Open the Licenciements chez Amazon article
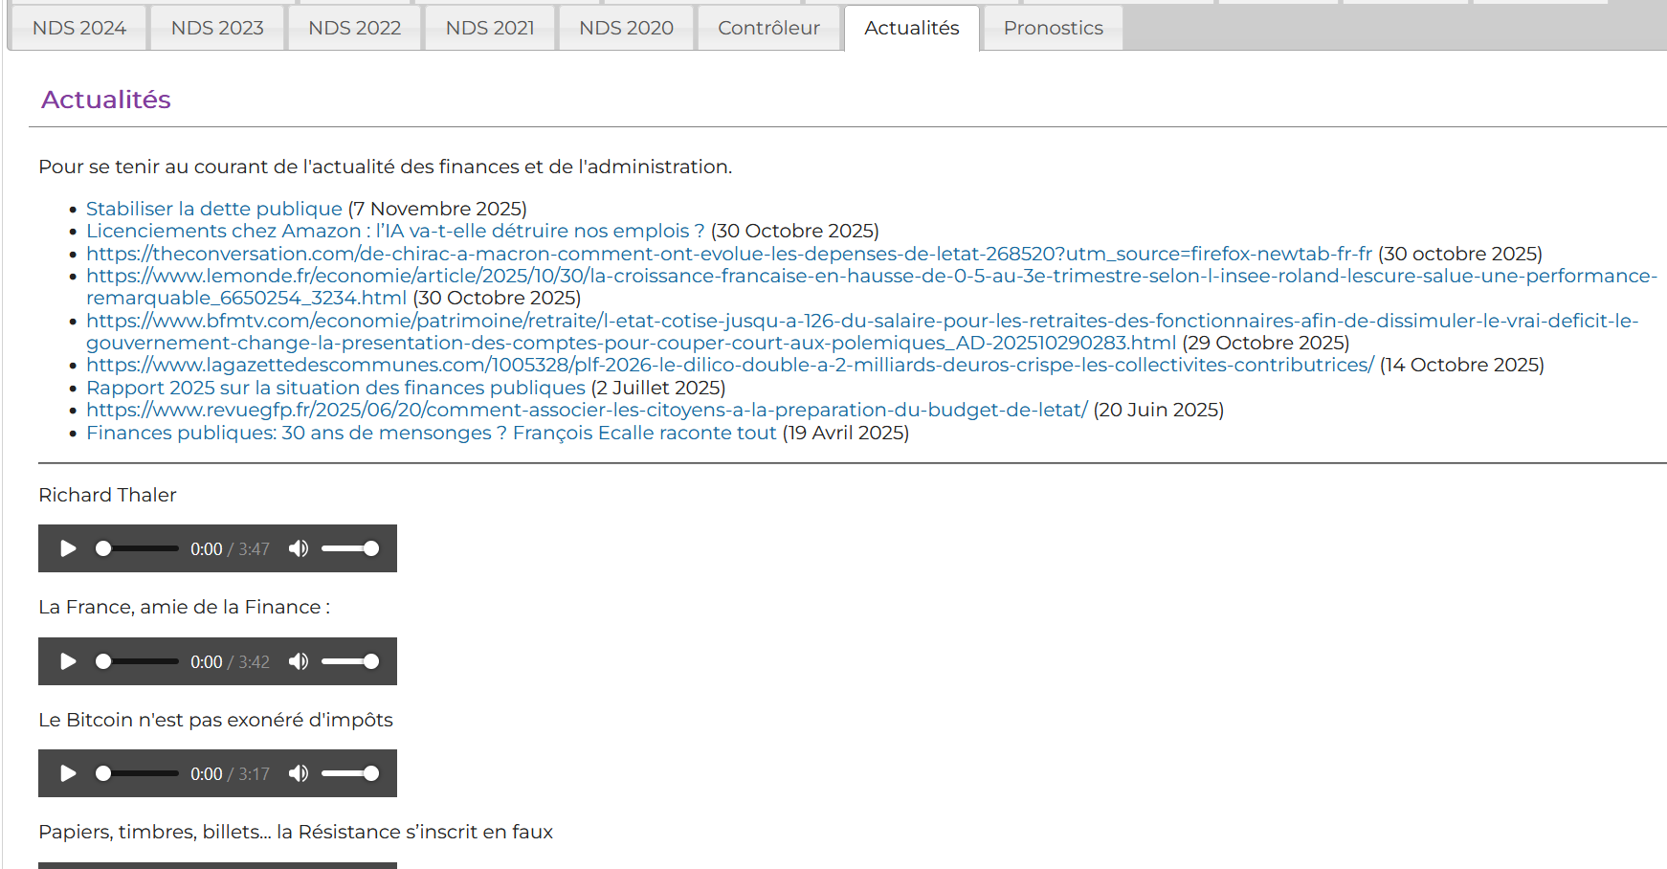This screenshot has height=869, width=1667. tap(394, 231)
